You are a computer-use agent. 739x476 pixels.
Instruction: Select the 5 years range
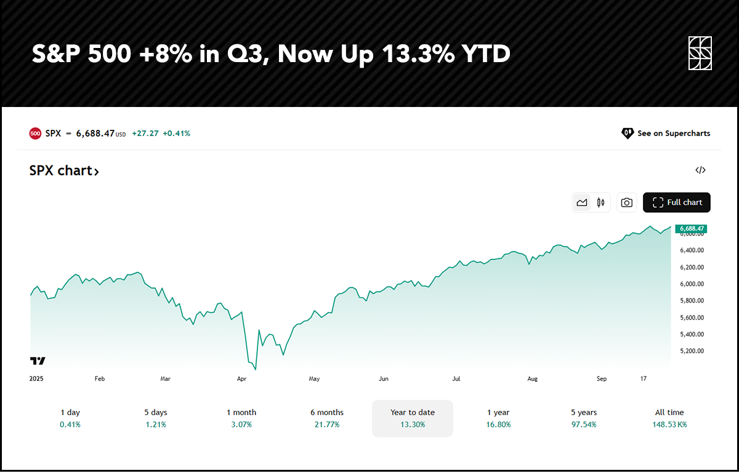(583, 418)
